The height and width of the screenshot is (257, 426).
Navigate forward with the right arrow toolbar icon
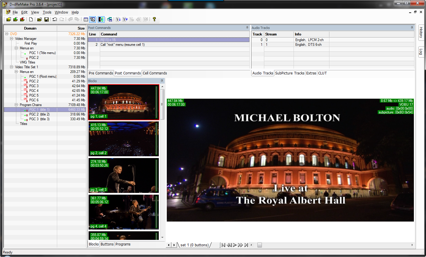(77, 19)
